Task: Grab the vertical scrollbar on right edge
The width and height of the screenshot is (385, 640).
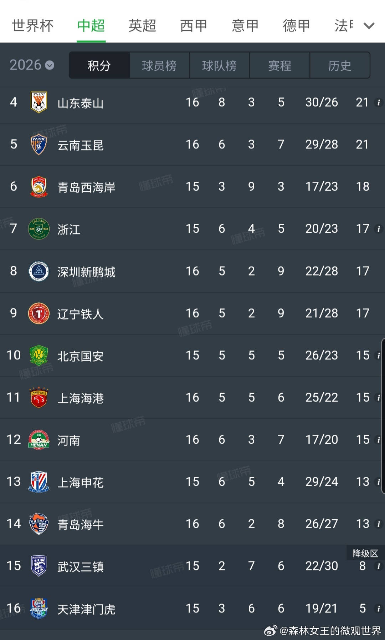Action: click(x=383, y=416)
